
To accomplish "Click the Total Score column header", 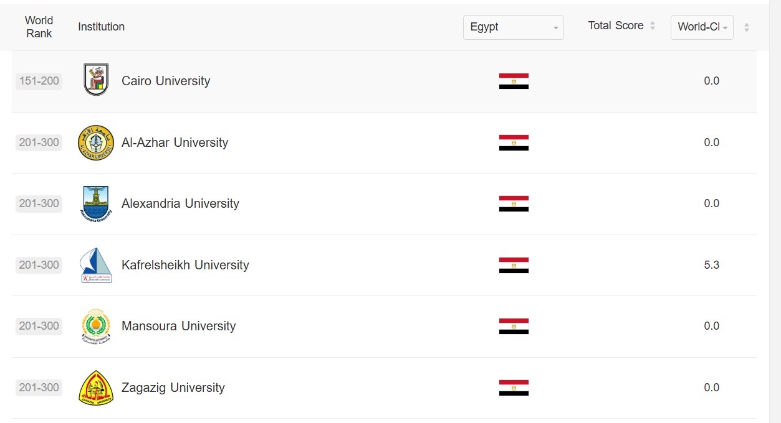I will [x=615, y=26].
